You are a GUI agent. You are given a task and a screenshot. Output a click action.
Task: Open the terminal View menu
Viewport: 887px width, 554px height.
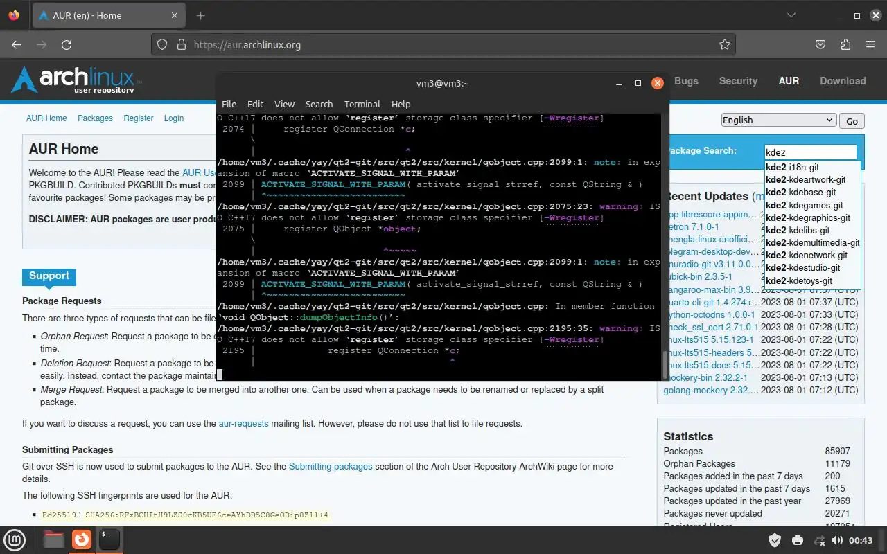point(284,104)
